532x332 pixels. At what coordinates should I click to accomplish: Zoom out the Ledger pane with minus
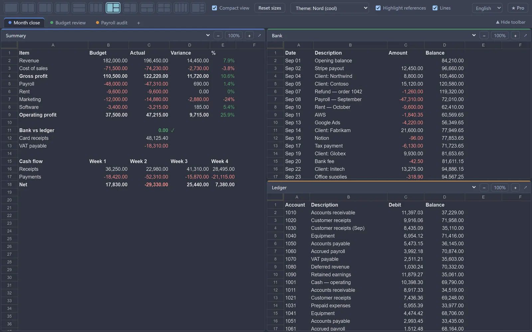click(x=484, y=188)
